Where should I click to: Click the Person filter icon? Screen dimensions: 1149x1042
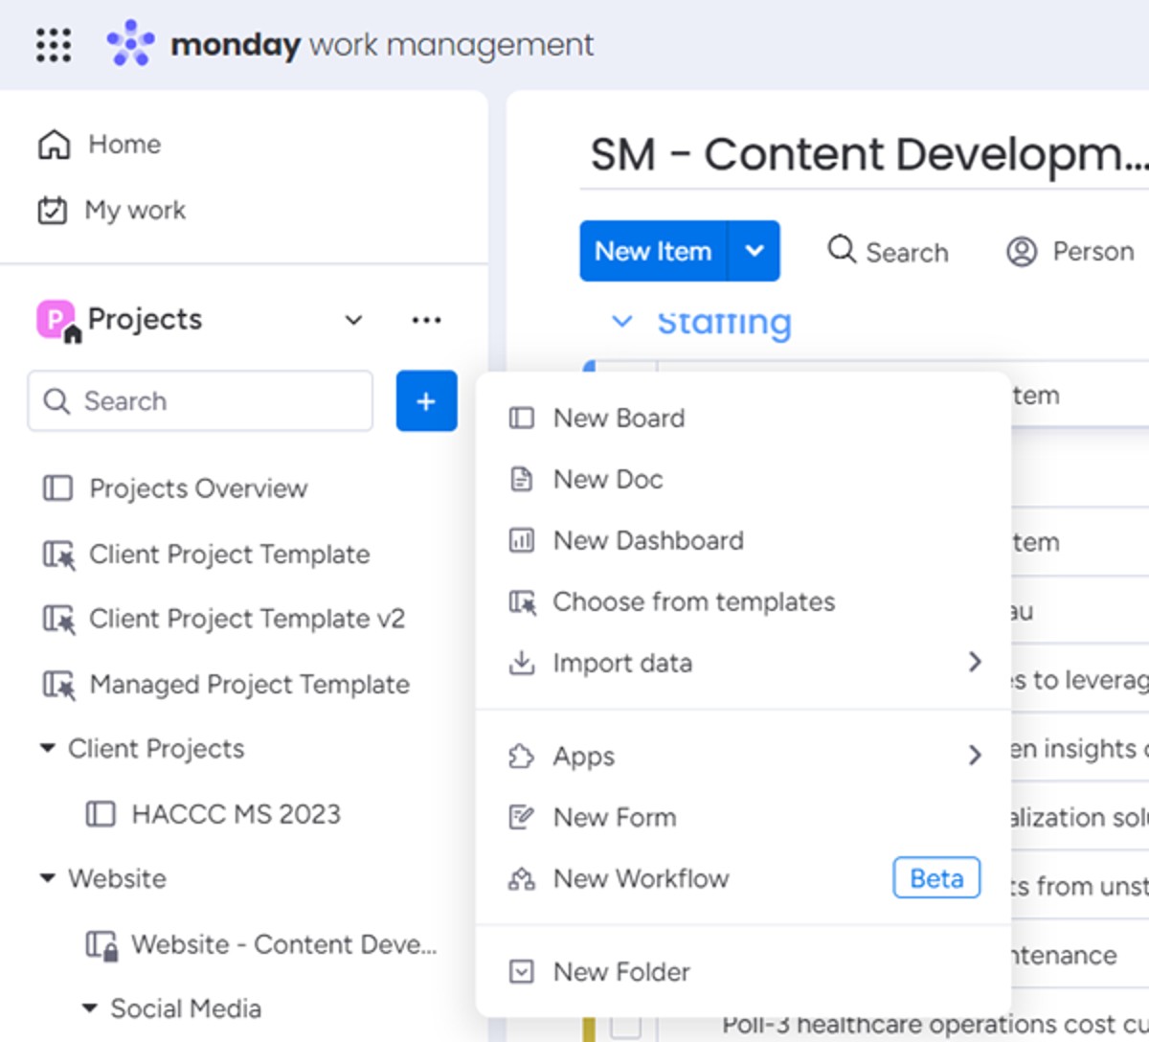pyautogui.click(x=1022, y=251)
